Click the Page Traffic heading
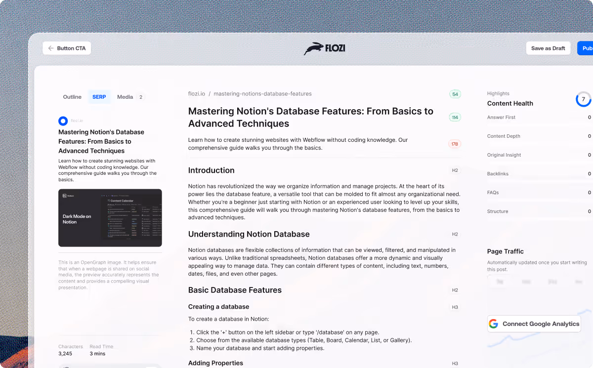The width and height of the screenshot is (593, 368). click(506, 251)
